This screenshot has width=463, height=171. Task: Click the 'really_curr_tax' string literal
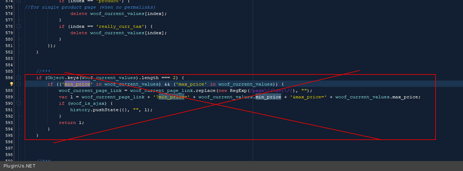click(x=120, y=26)
